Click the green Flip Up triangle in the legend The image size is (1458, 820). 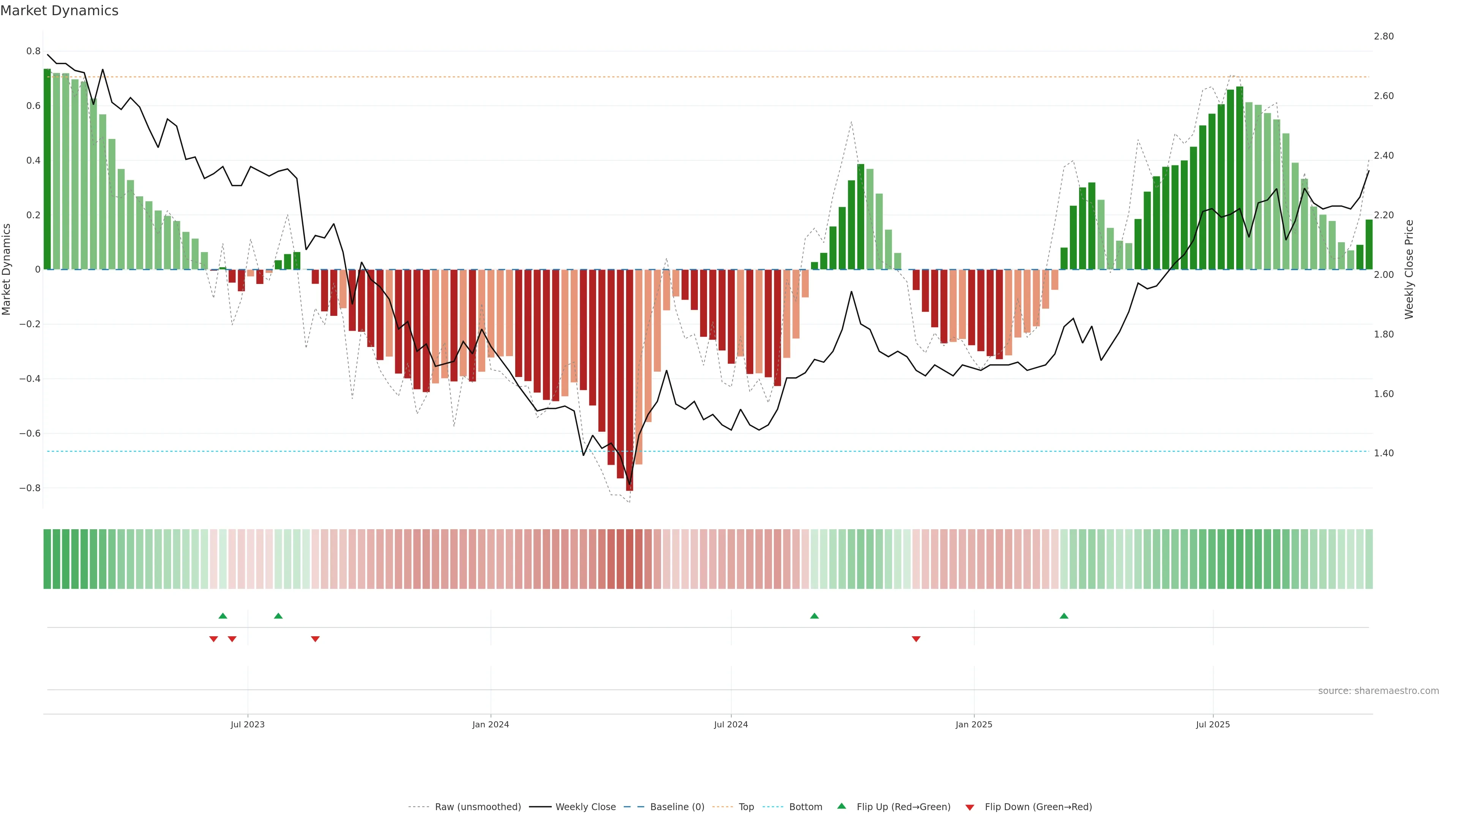click(x=842, y=806)
